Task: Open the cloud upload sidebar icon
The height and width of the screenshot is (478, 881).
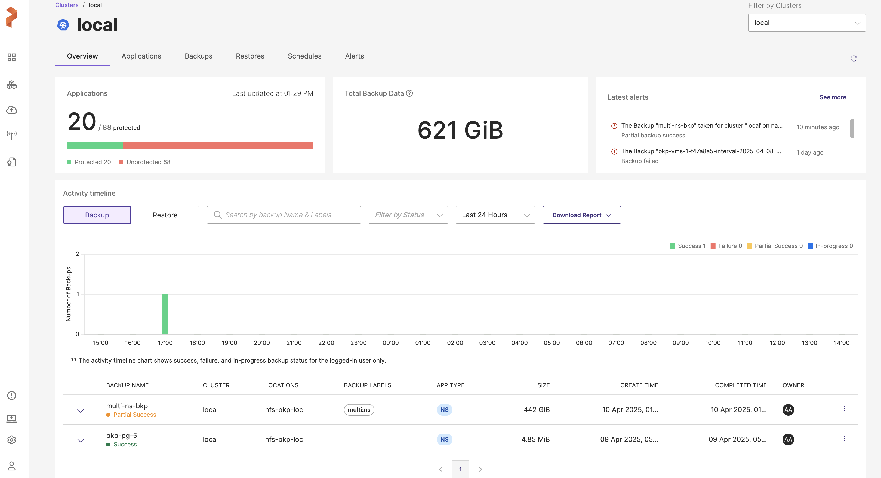Action: click(12, 110)
